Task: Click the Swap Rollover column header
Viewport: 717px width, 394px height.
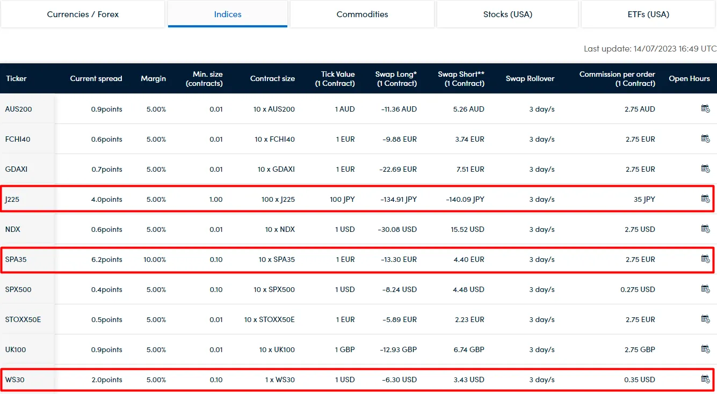Action: (x=530, y=78)
